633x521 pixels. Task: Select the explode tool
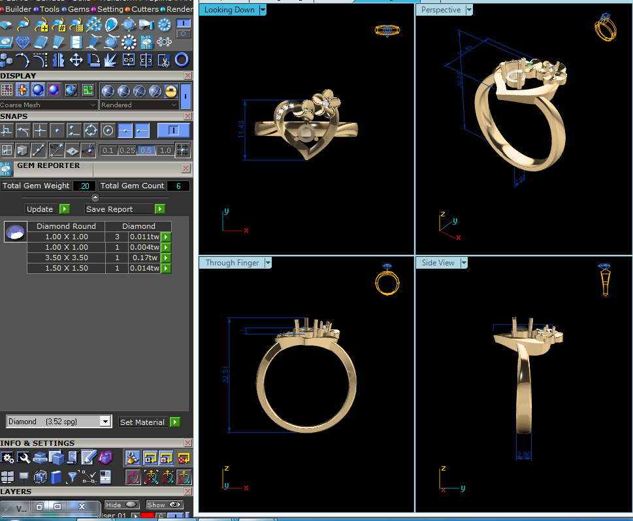tap(110, 60)
